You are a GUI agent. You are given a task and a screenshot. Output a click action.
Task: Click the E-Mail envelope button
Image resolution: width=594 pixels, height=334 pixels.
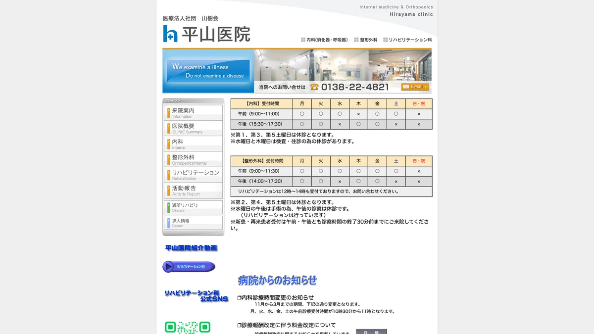point(415,87)
